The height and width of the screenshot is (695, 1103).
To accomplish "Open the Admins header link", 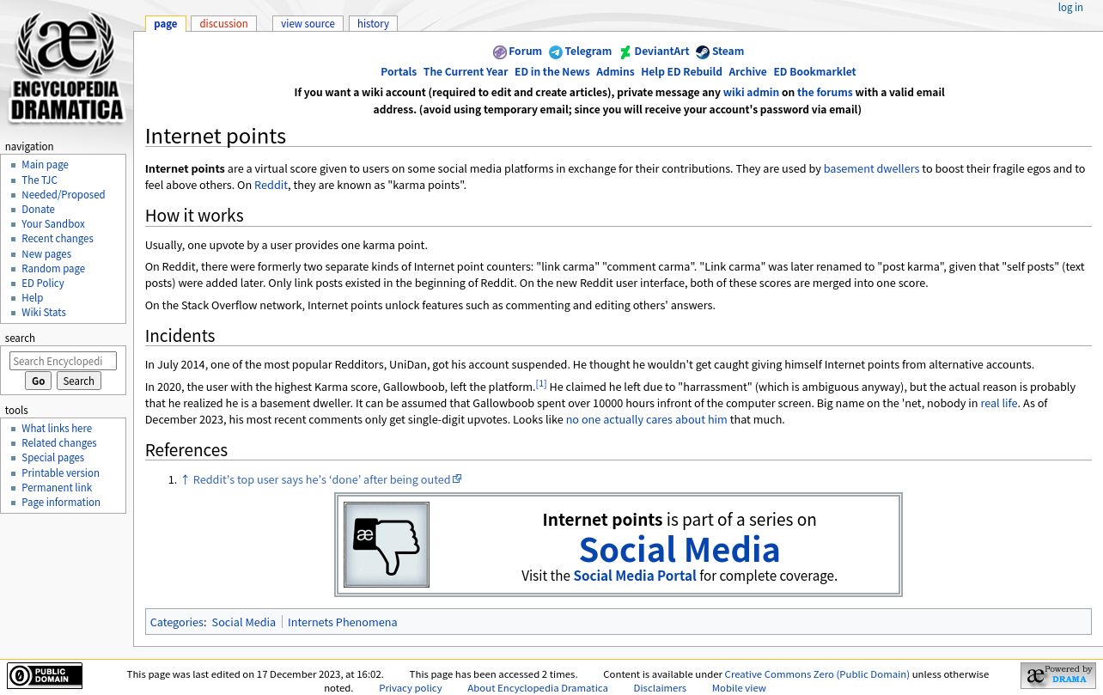I will (615, 72).
